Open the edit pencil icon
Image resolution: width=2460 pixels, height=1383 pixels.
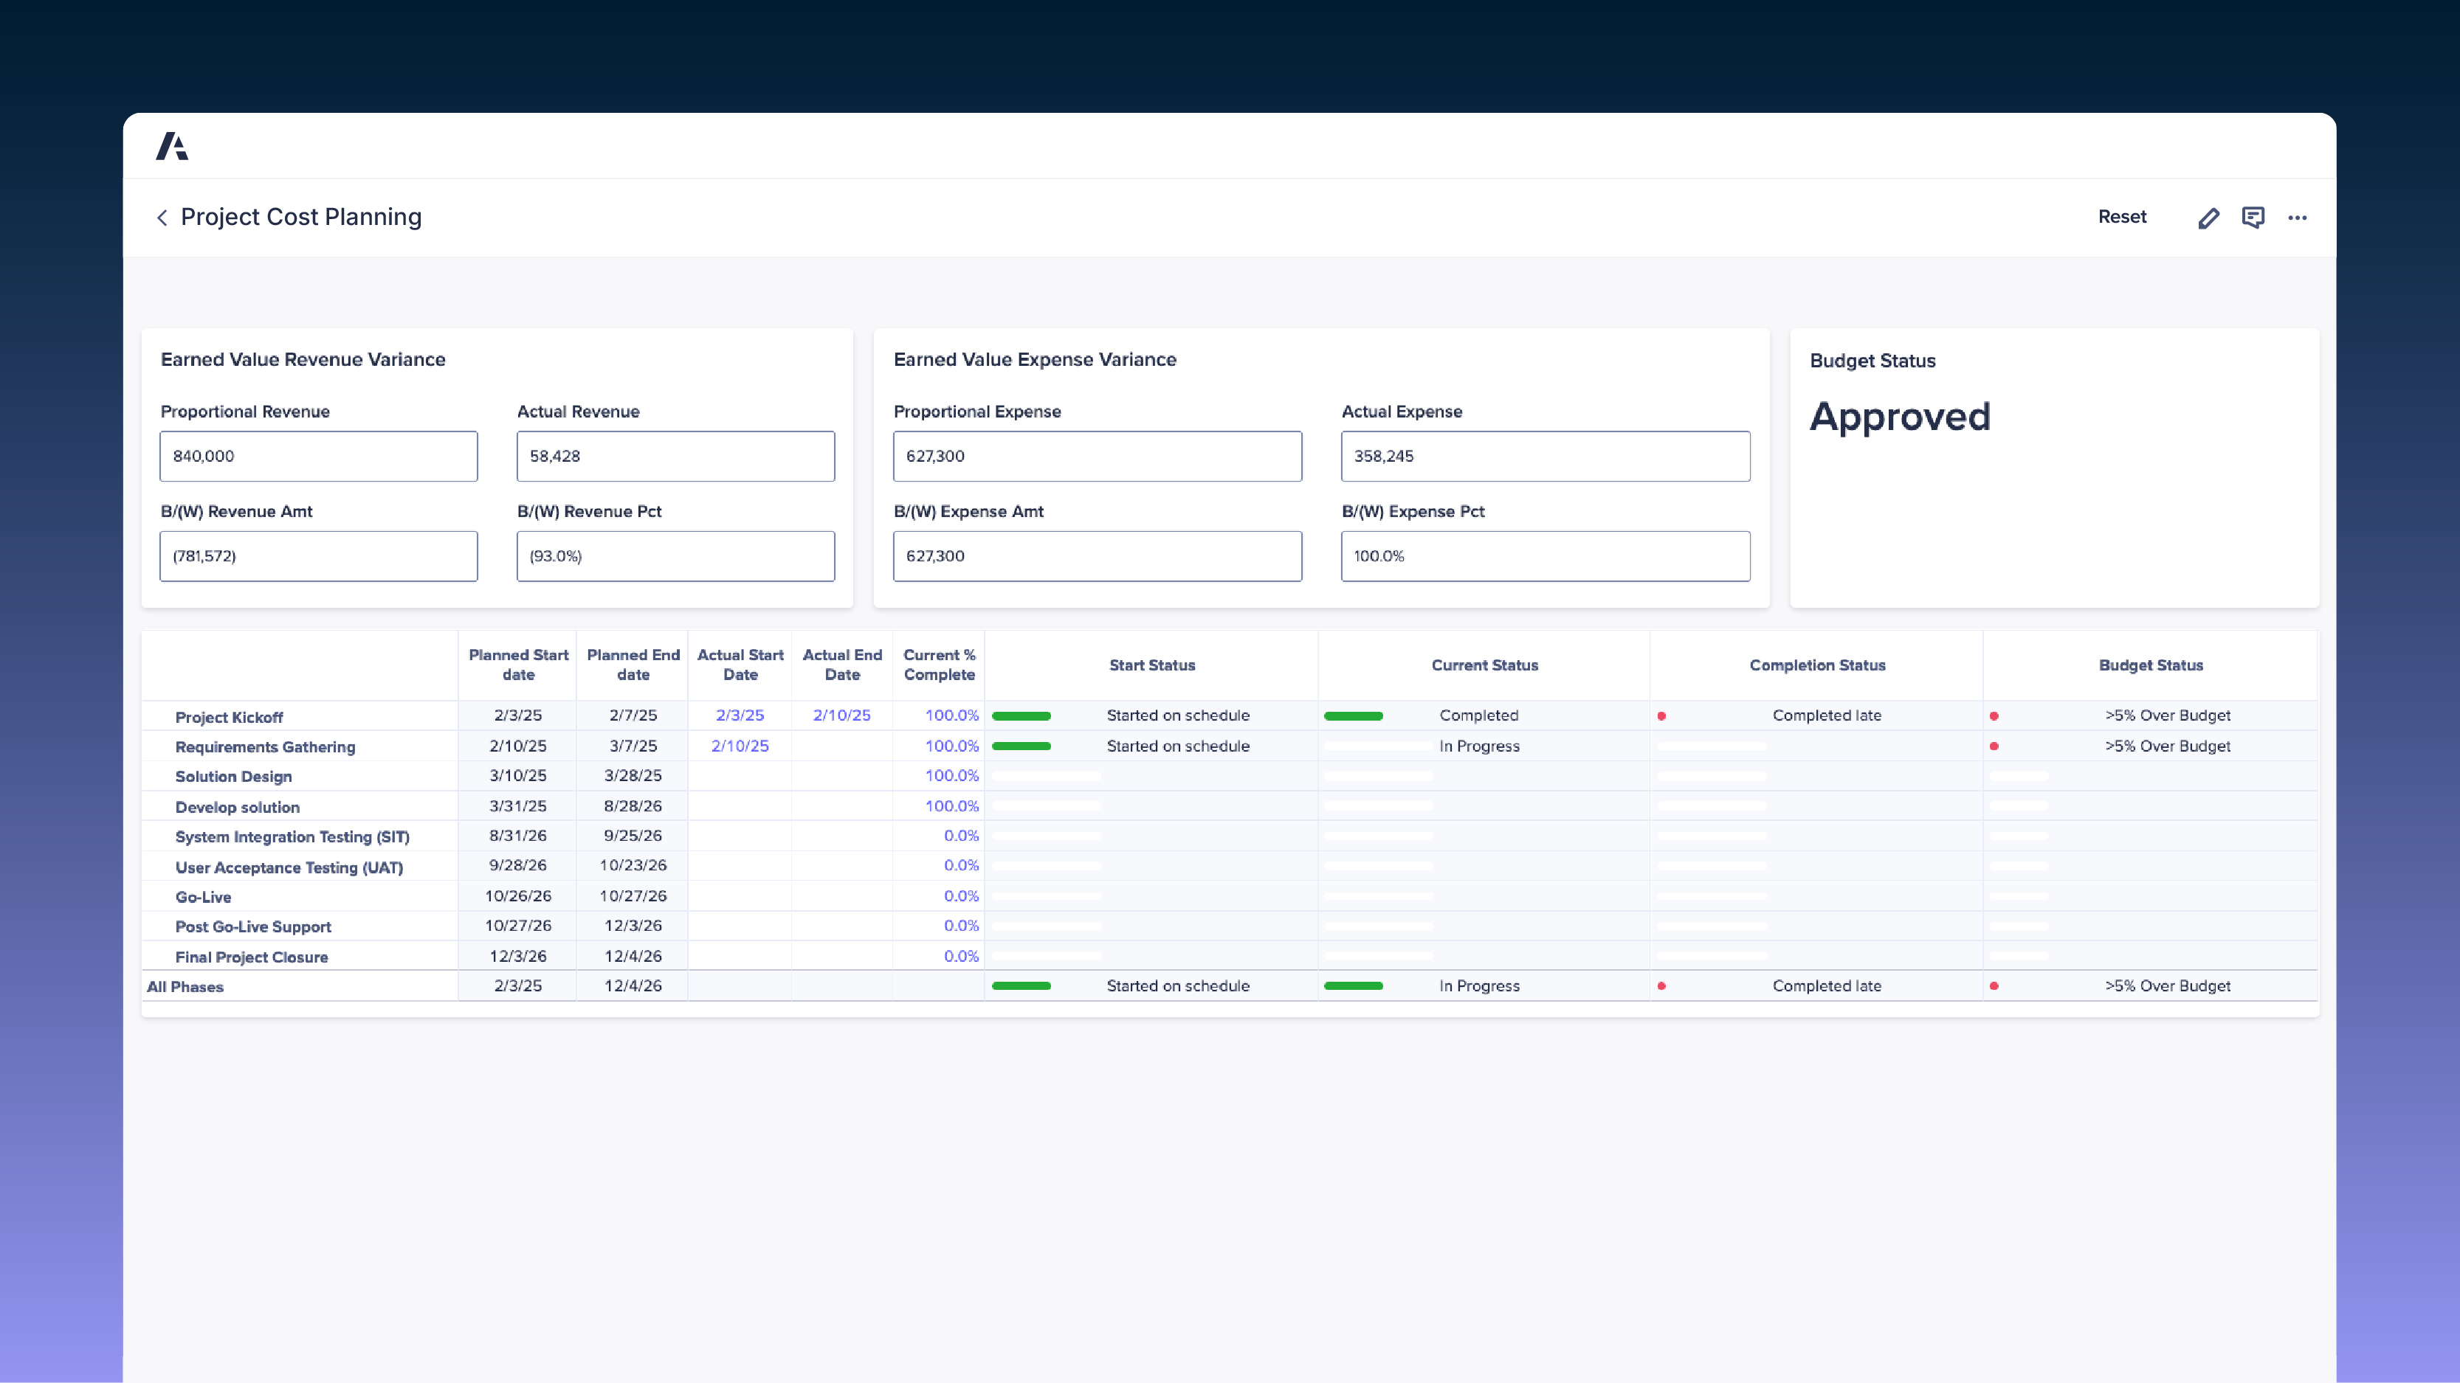[x=2208, y=218]
